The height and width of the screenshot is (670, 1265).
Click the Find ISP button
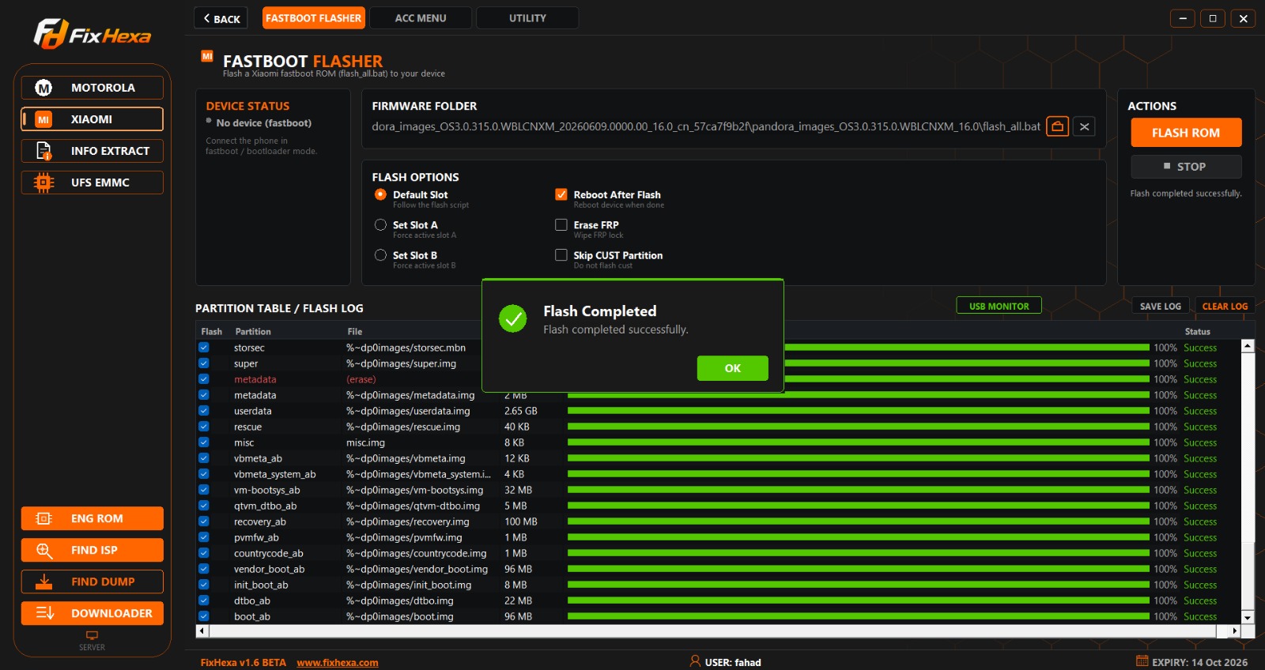pos(92,550)
